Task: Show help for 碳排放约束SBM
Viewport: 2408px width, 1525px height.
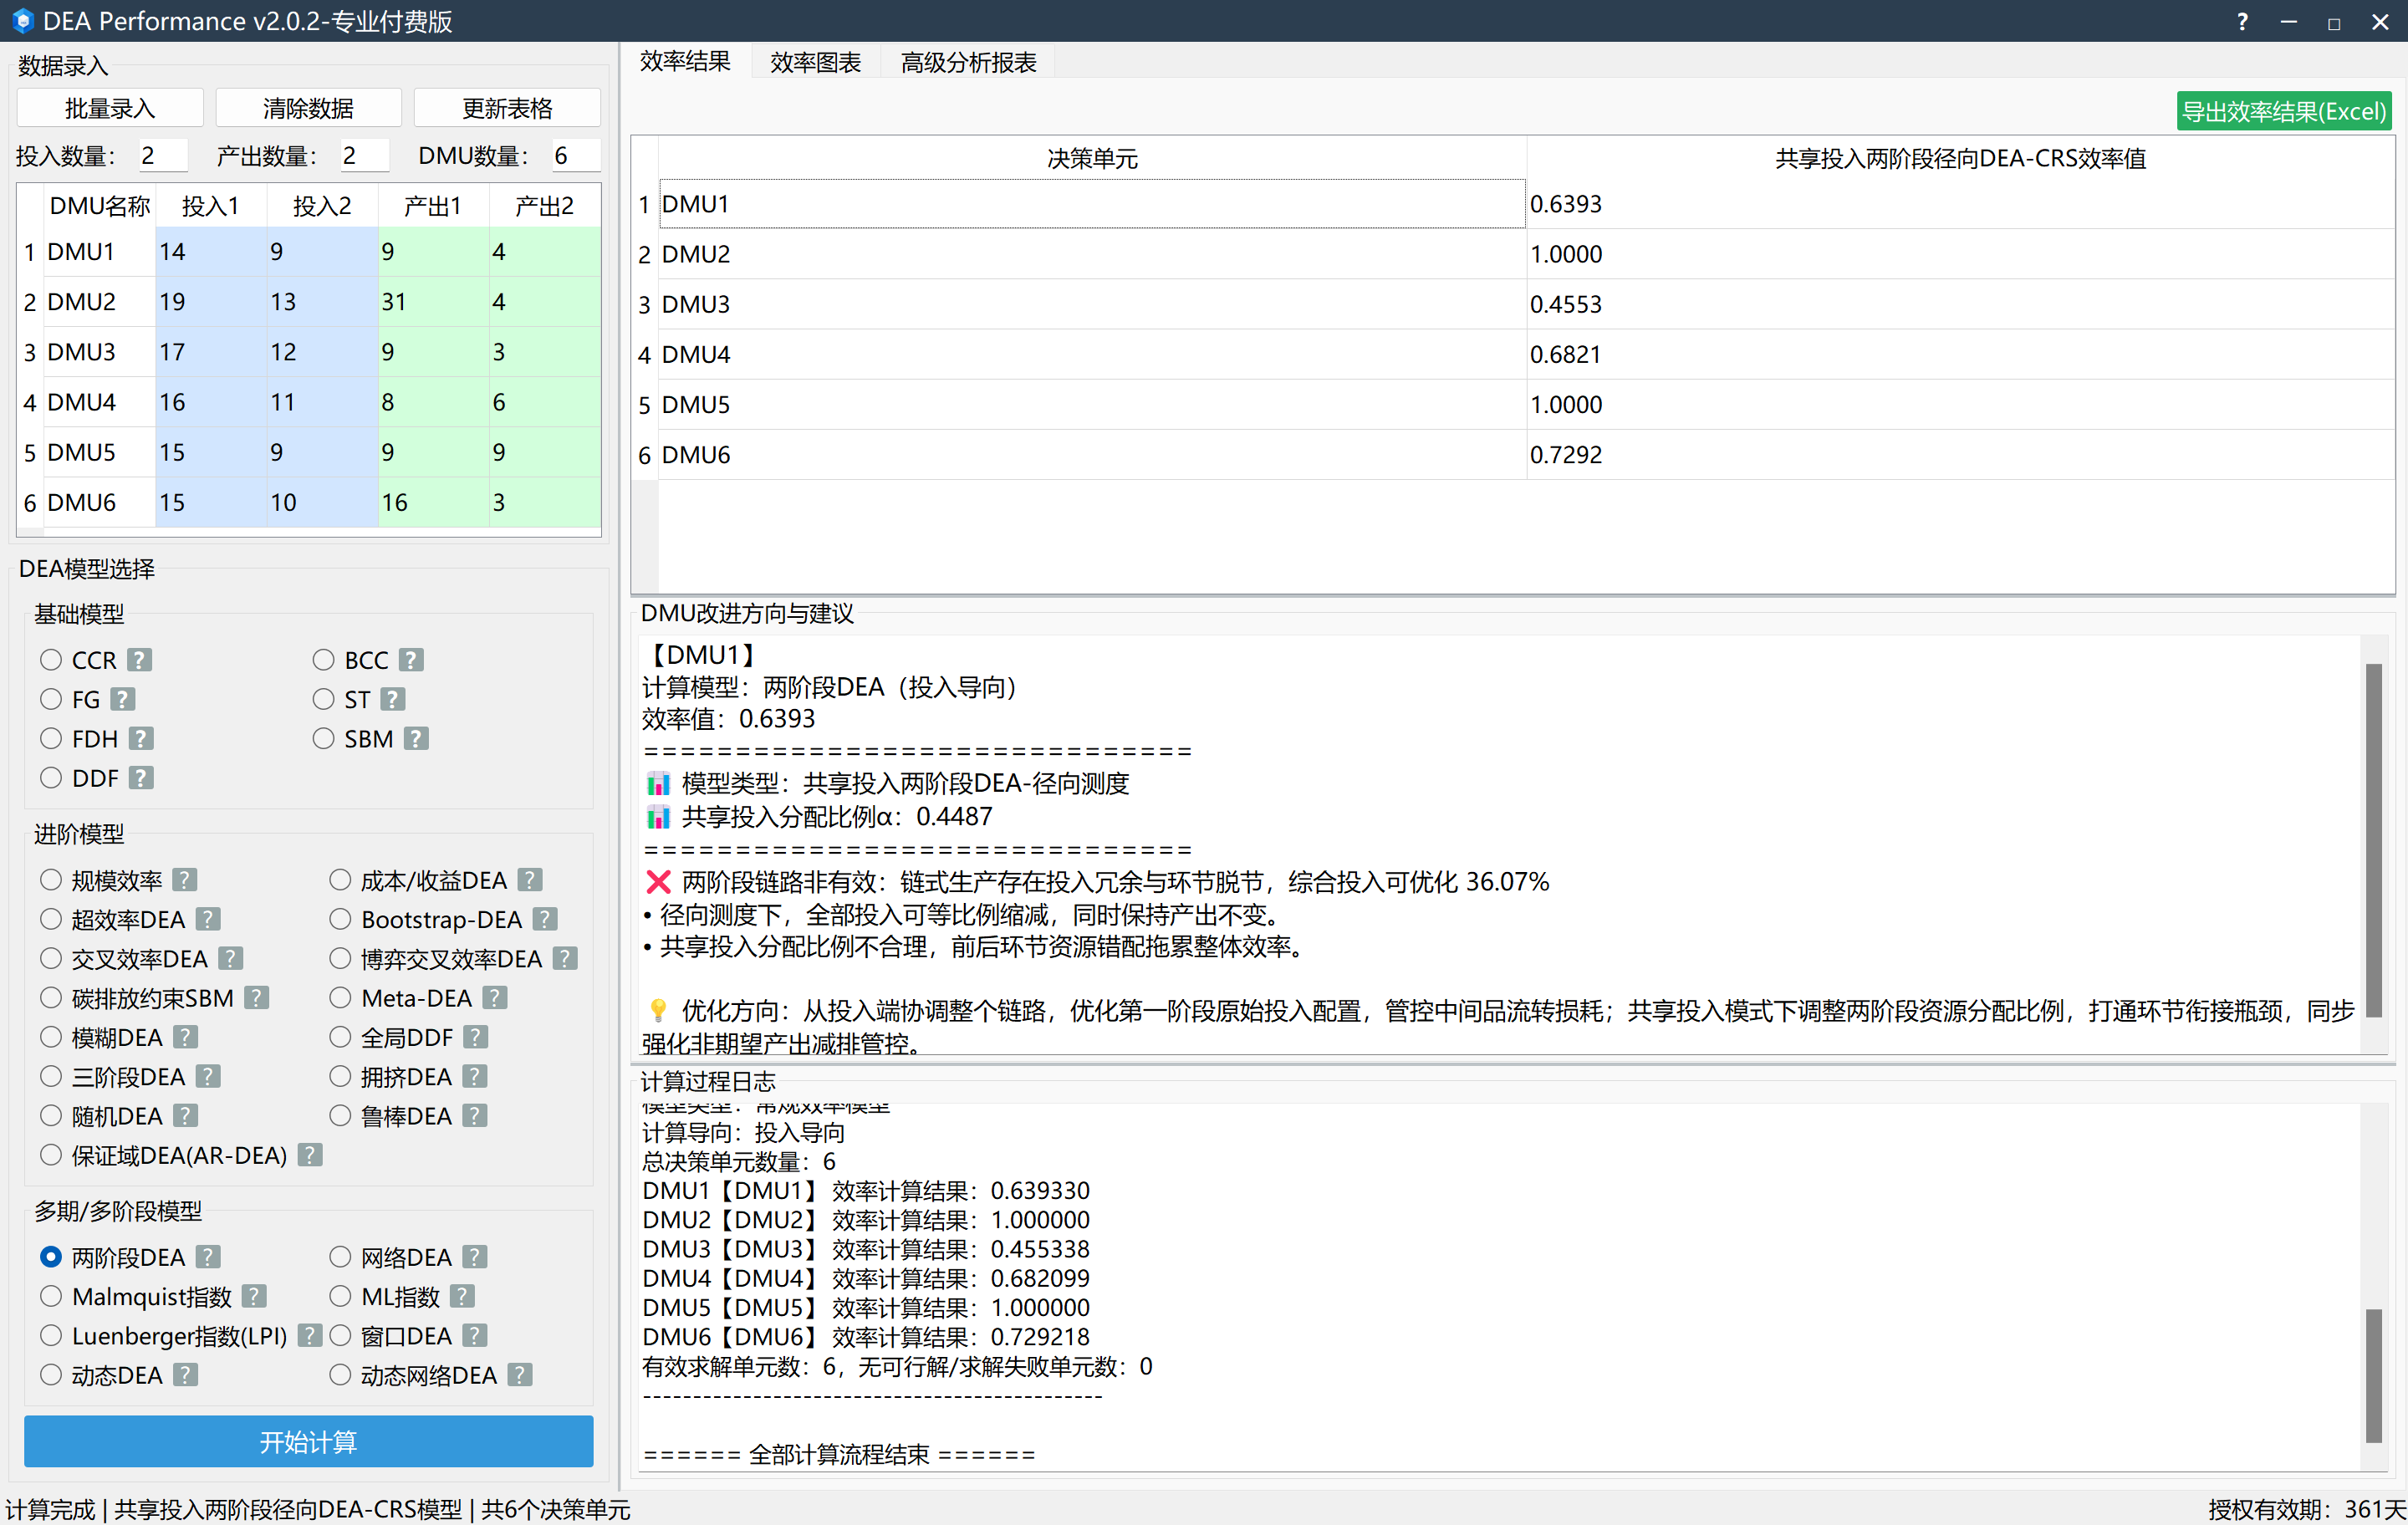Action: [257, 998]
